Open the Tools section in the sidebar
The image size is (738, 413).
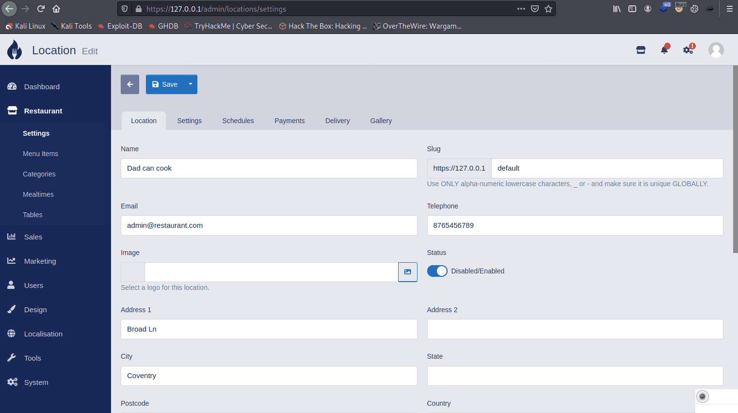tap(32, 358)
